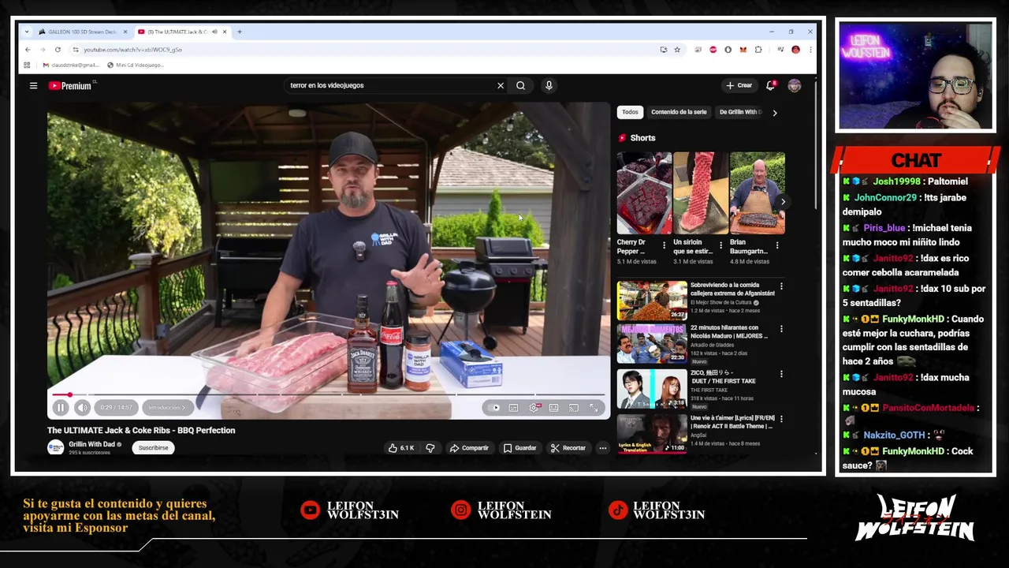Click the Crear button
The width and height of the screenshot is (1009, 568).
pyautogui.click(x=739, y=85)
